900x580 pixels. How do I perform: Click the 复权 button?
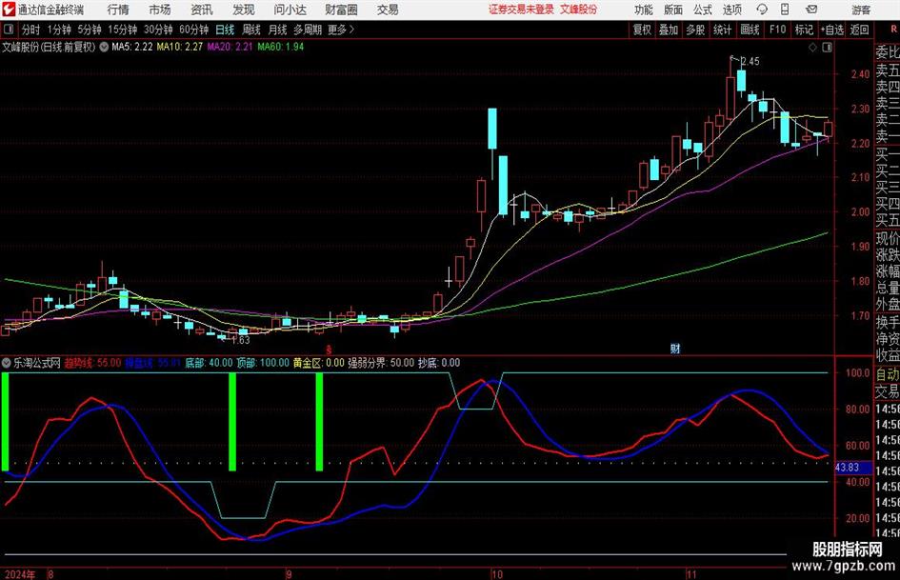[x=642, y=30]
